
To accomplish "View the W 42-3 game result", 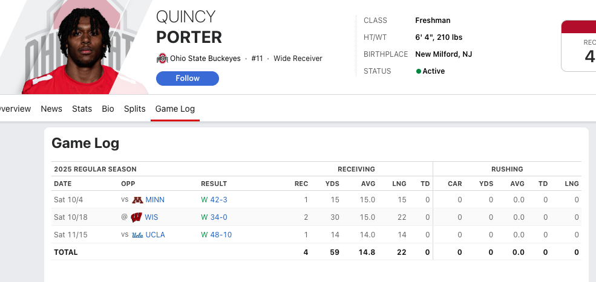I will (214, 200).
